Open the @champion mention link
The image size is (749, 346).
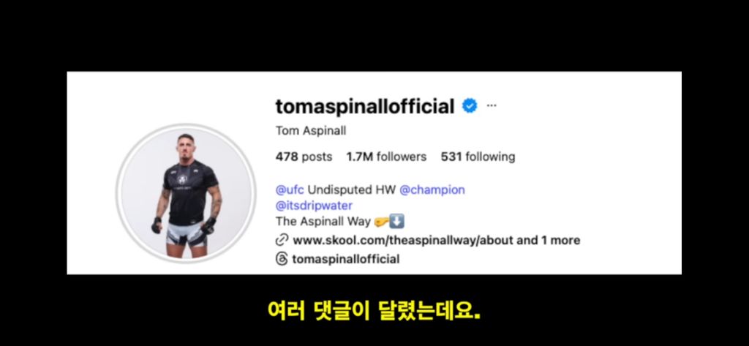click(x=432, y=189)
